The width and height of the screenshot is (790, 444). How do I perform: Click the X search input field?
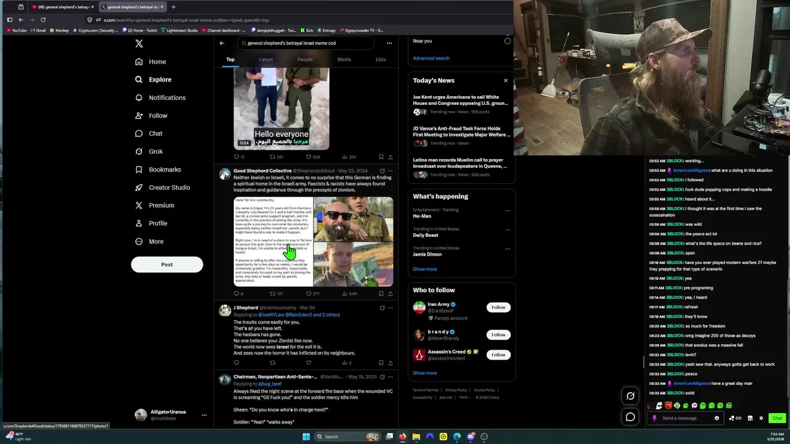click(307, 43)
